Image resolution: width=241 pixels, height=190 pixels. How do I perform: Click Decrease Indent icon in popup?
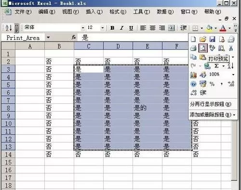[203, 93]
